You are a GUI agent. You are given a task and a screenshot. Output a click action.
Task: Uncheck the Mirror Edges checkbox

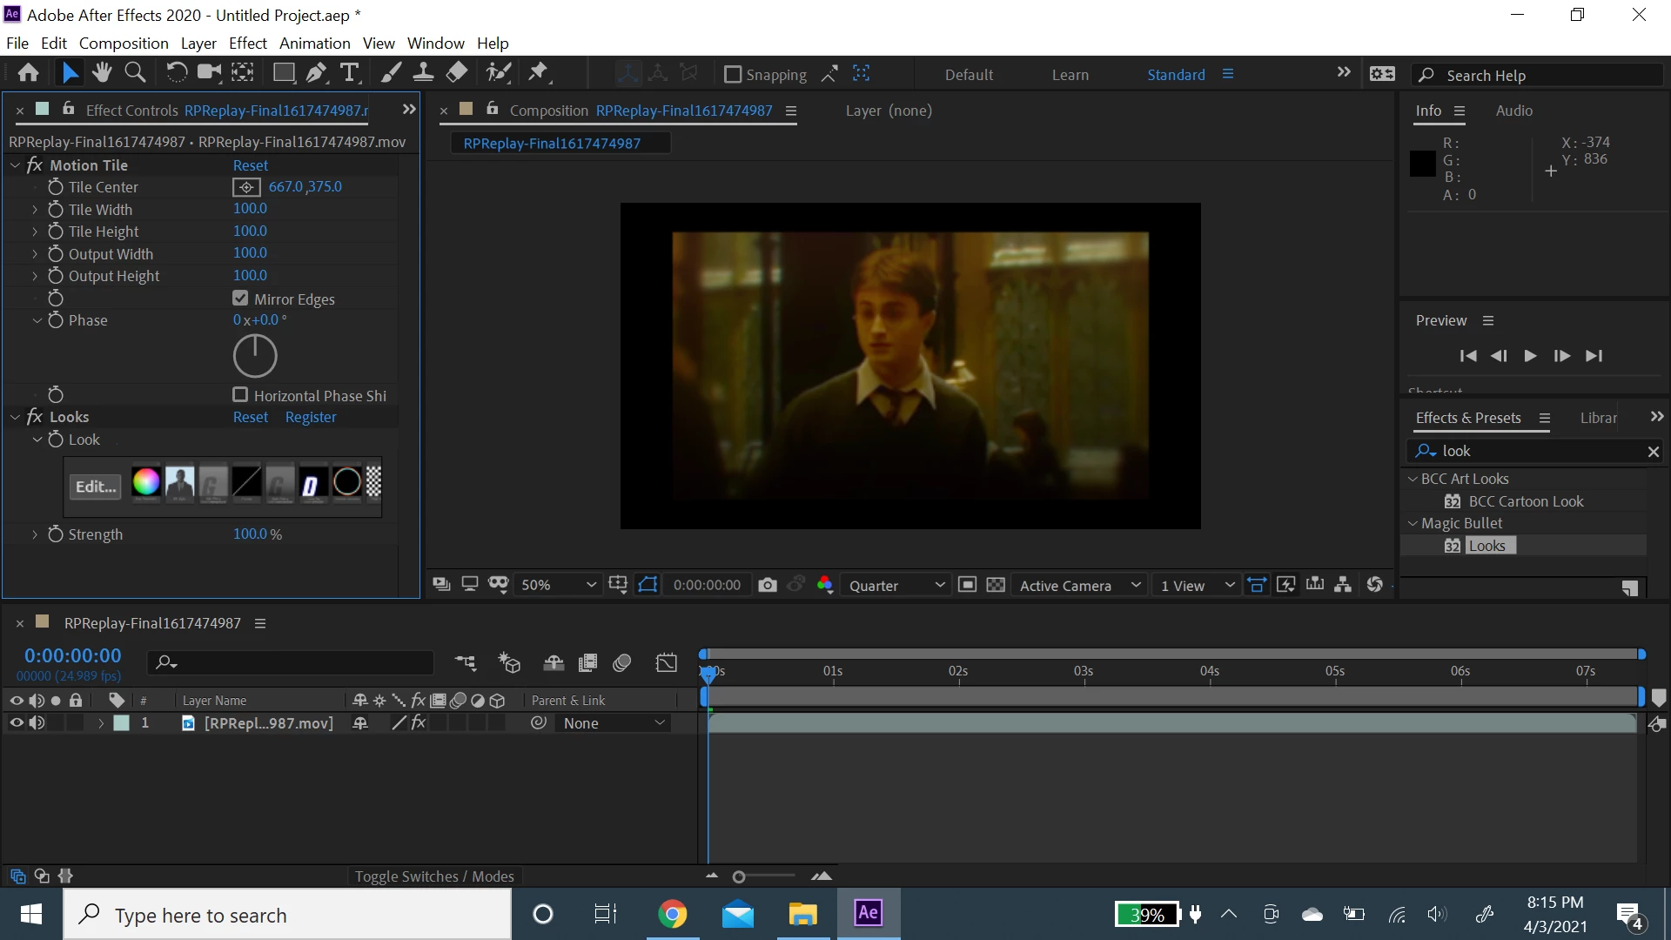(240, 299)
